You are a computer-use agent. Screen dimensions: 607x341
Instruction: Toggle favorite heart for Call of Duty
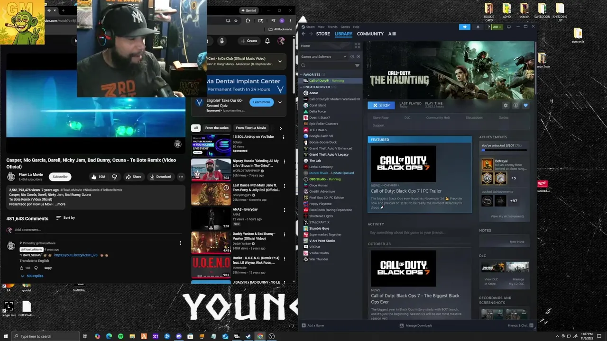click(x=525, y=105)
